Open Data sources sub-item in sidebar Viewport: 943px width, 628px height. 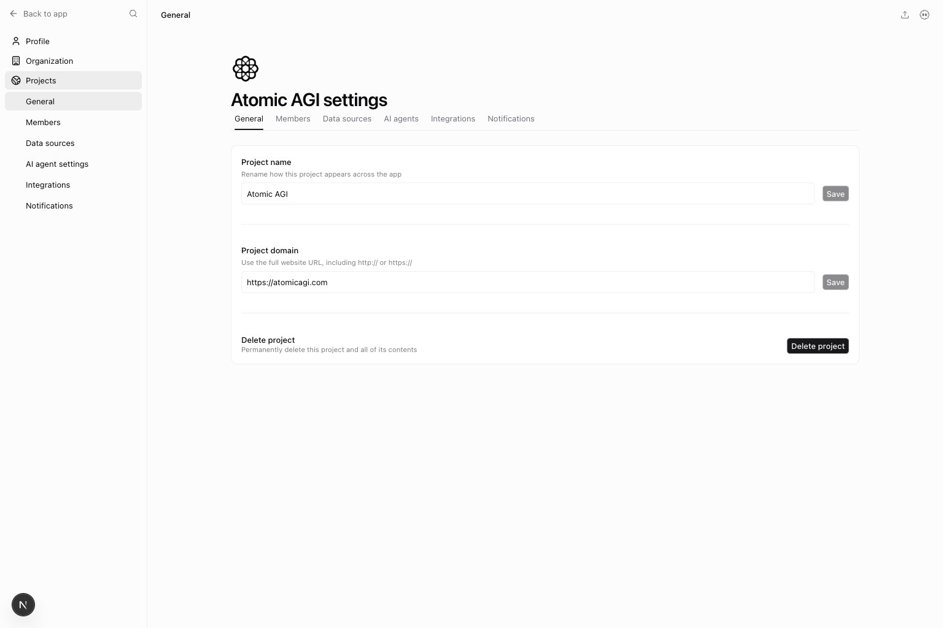click(x=73, y=143)
